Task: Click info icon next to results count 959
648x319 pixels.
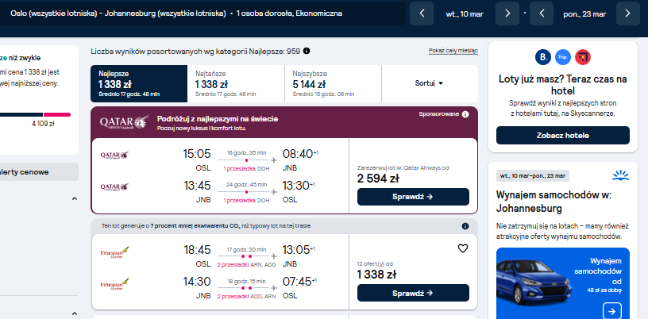Action: pyautogui.click(x=307, y=51)
